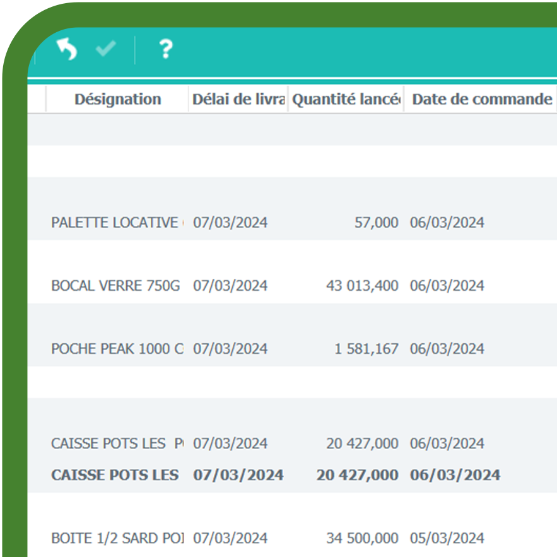Image resolution: width=557 pixels, height=557 pixels.
Task: Sort by Désignation column header
Action: click(117, 99)
